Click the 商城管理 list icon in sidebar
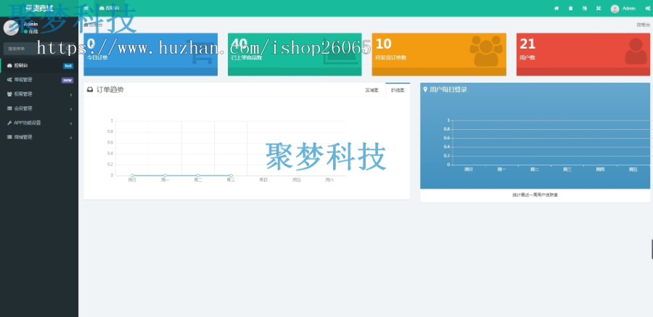Viewport: 653px width, 317px height. tap(9, 137)
